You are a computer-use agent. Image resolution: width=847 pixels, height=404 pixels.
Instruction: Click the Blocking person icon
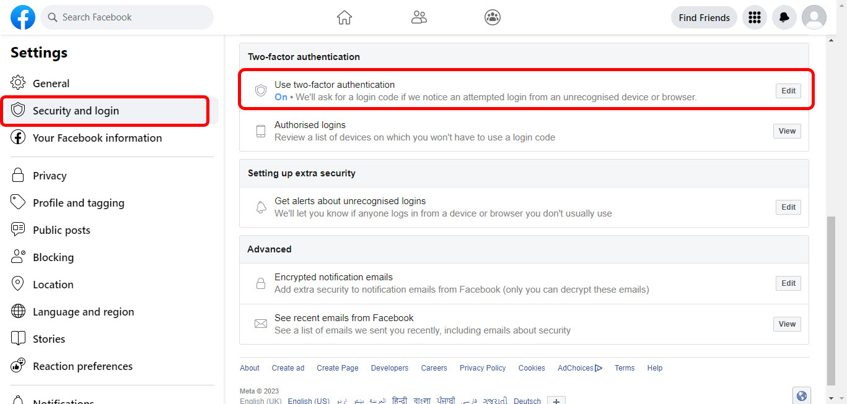tap(18, 257)
